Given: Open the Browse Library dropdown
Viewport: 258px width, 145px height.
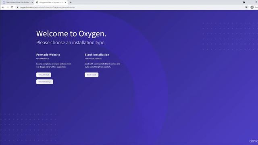Looking at the screenshot, I should (x=45, y=82).
